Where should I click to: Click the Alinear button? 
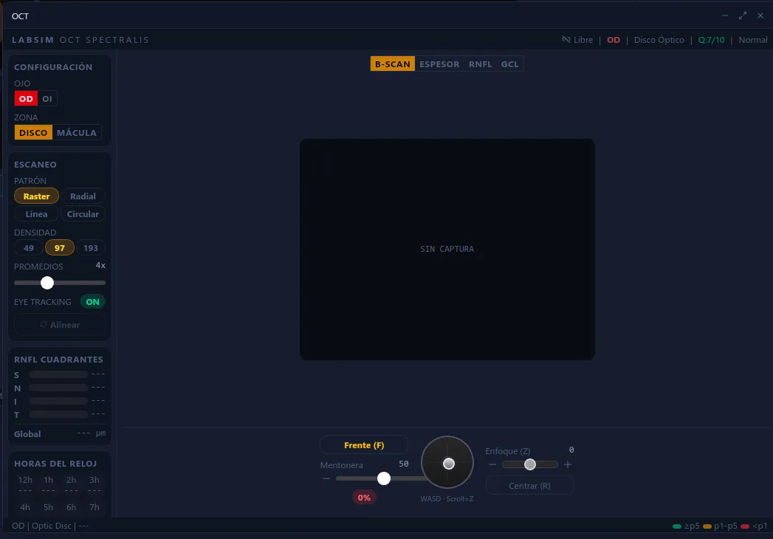60,324
